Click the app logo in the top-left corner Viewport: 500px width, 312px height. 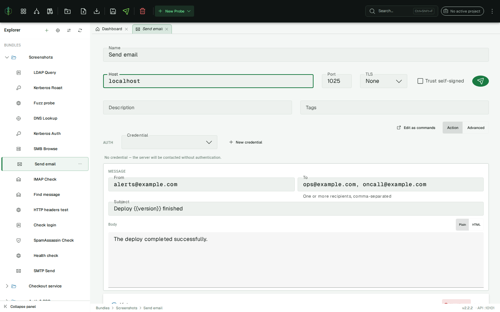pos(8,11)
